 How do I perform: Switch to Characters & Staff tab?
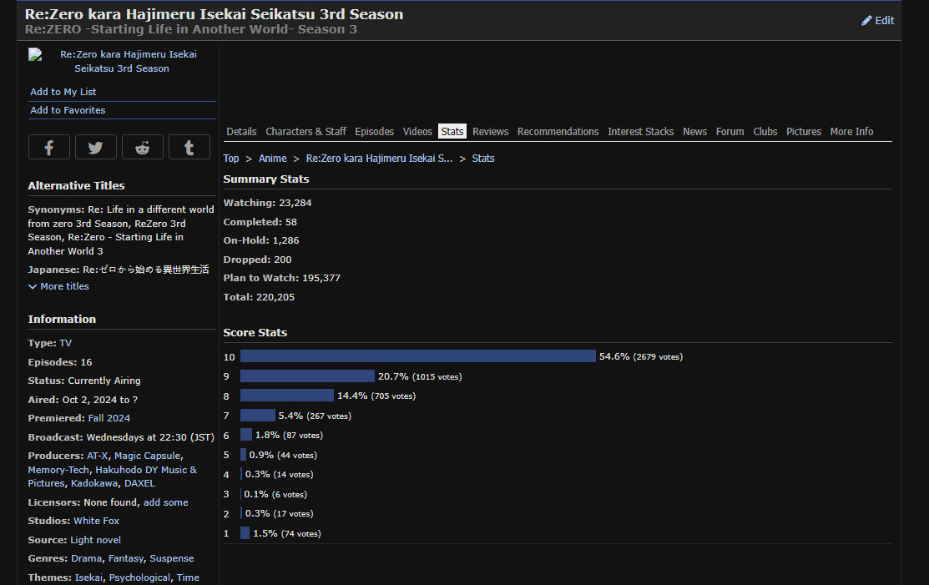pyautogui.click(x=305, y=132)
